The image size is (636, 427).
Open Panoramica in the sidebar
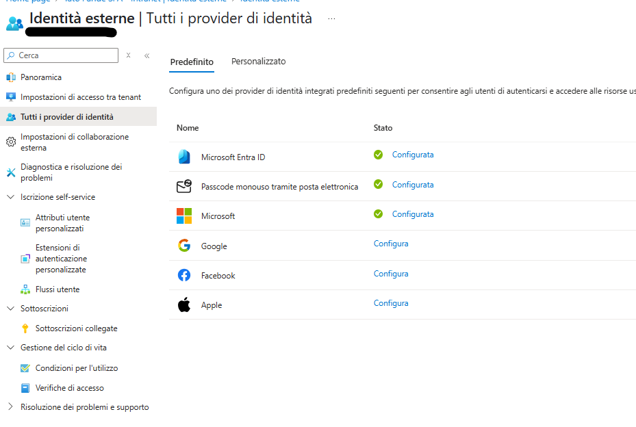click(x=41, y=77)
